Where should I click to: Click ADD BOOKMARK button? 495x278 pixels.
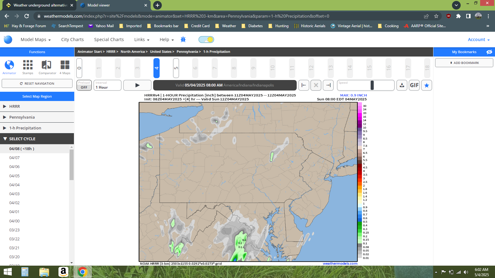(464, 63)
